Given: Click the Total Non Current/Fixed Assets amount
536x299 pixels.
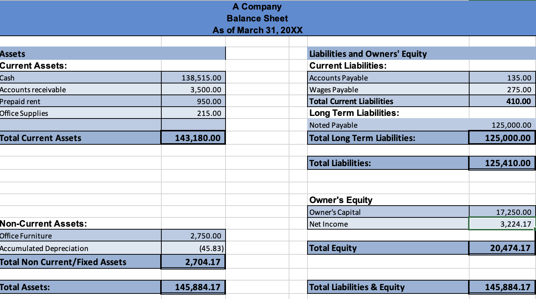Looking at the screenshot, I should (193, 261).
